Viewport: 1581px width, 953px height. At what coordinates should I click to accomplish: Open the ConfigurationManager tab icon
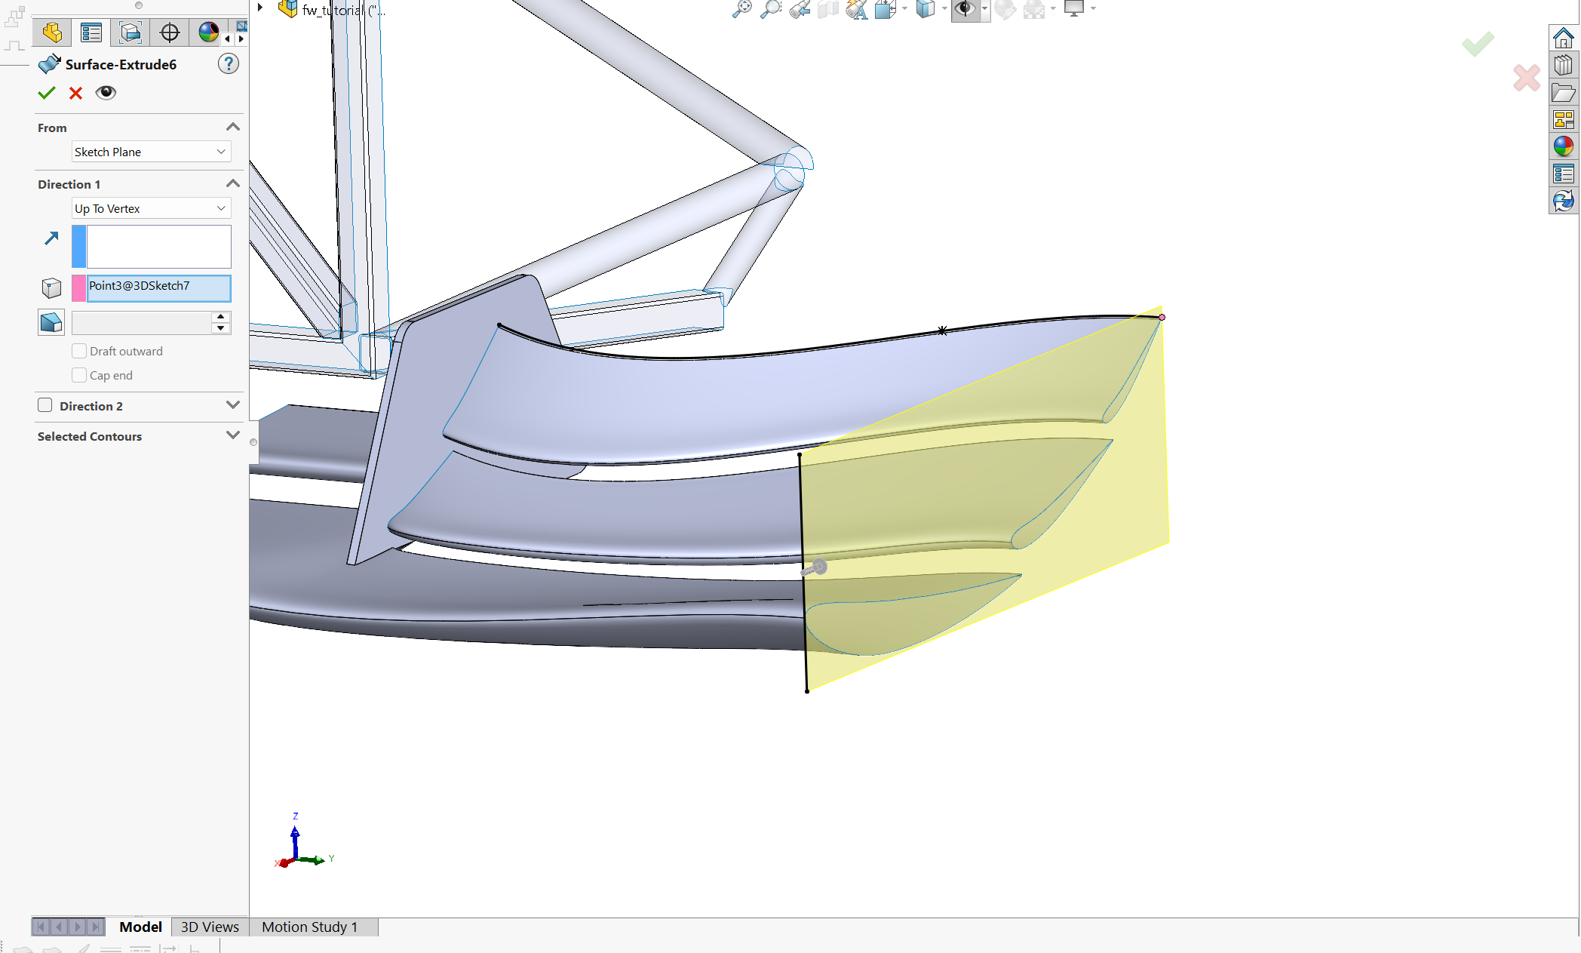click(x=130, y=32)
